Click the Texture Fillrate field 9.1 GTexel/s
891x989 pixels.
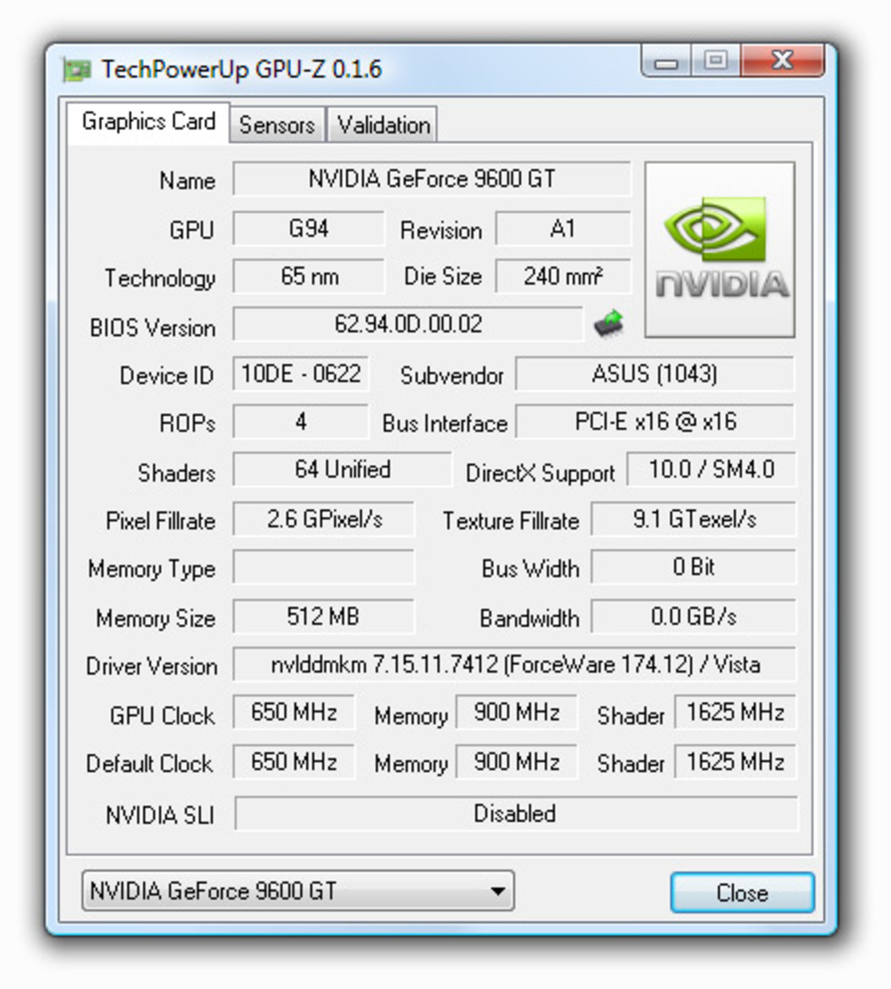point(694,519)
